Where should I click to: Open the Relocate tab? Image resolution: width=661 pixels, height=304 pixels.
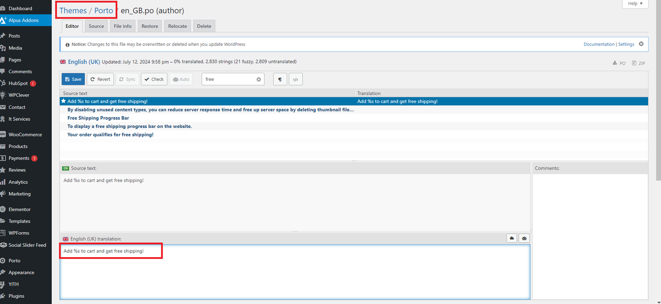tap(178, 26)
